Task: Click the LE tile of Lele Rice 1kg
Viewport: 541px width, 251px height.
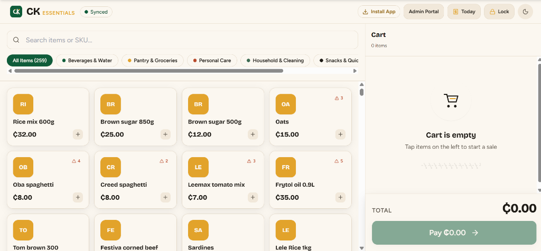Action: click(286, 230)
